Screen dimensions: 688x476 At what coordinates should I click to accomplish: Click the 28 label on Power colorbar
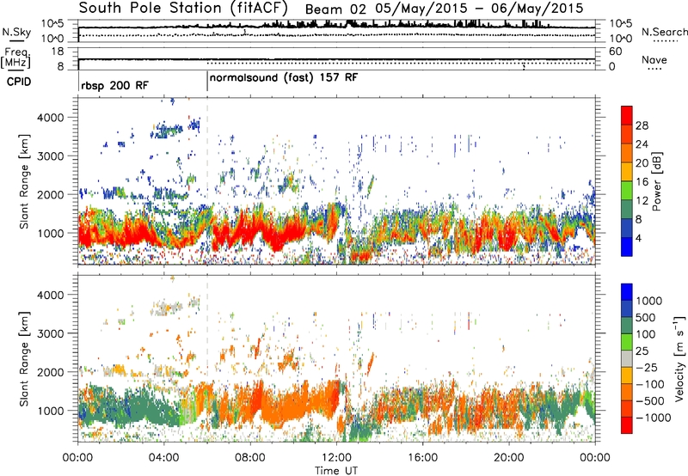(642, 125)
